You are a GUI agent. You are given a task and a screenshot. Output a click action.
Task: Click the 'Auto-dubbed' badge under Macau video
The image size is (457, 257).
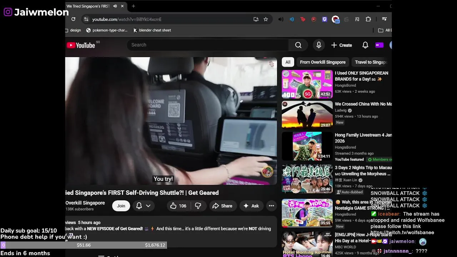point(349,192)
